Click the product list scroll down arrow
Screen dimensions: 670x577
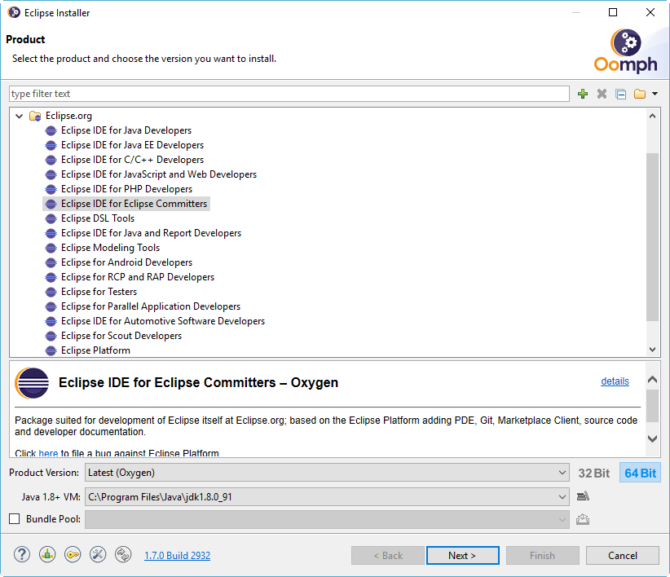(x=652, y=349)
